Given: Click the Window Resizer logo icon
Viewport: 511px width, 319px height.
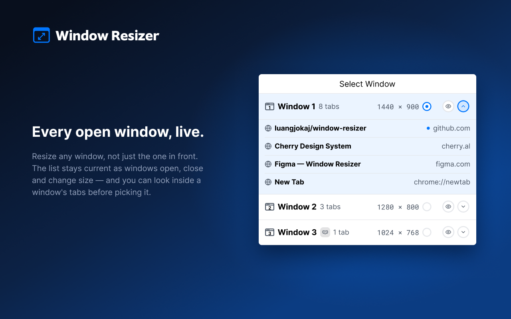Looking at the screenshot, I should pyautogui.click(x=42, y=35).
